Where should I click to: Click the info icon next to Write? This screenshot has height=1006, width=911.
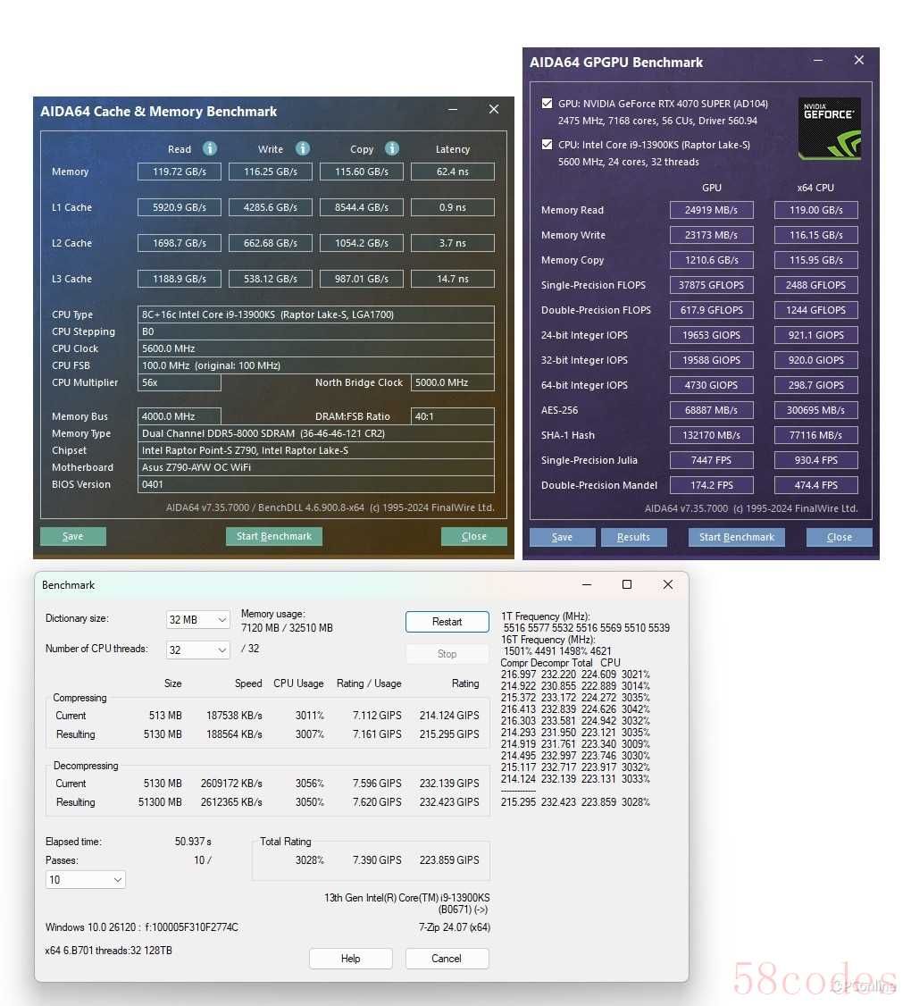pos(303,148)
